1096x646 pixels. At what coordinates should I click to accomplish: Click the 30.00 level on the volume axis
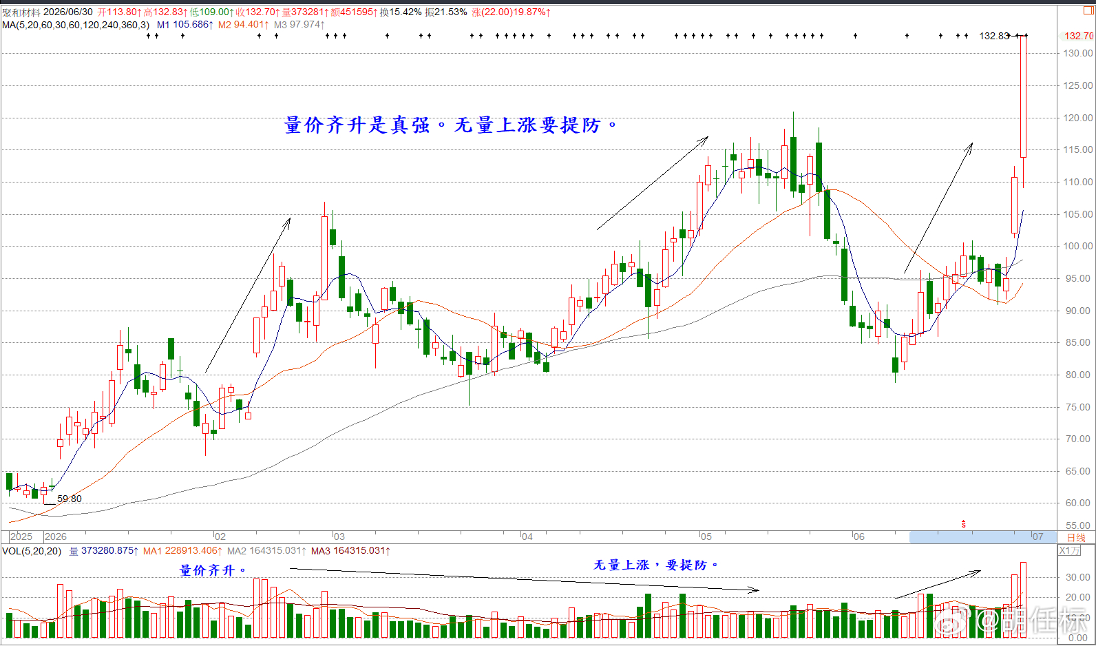(1077, 577)
